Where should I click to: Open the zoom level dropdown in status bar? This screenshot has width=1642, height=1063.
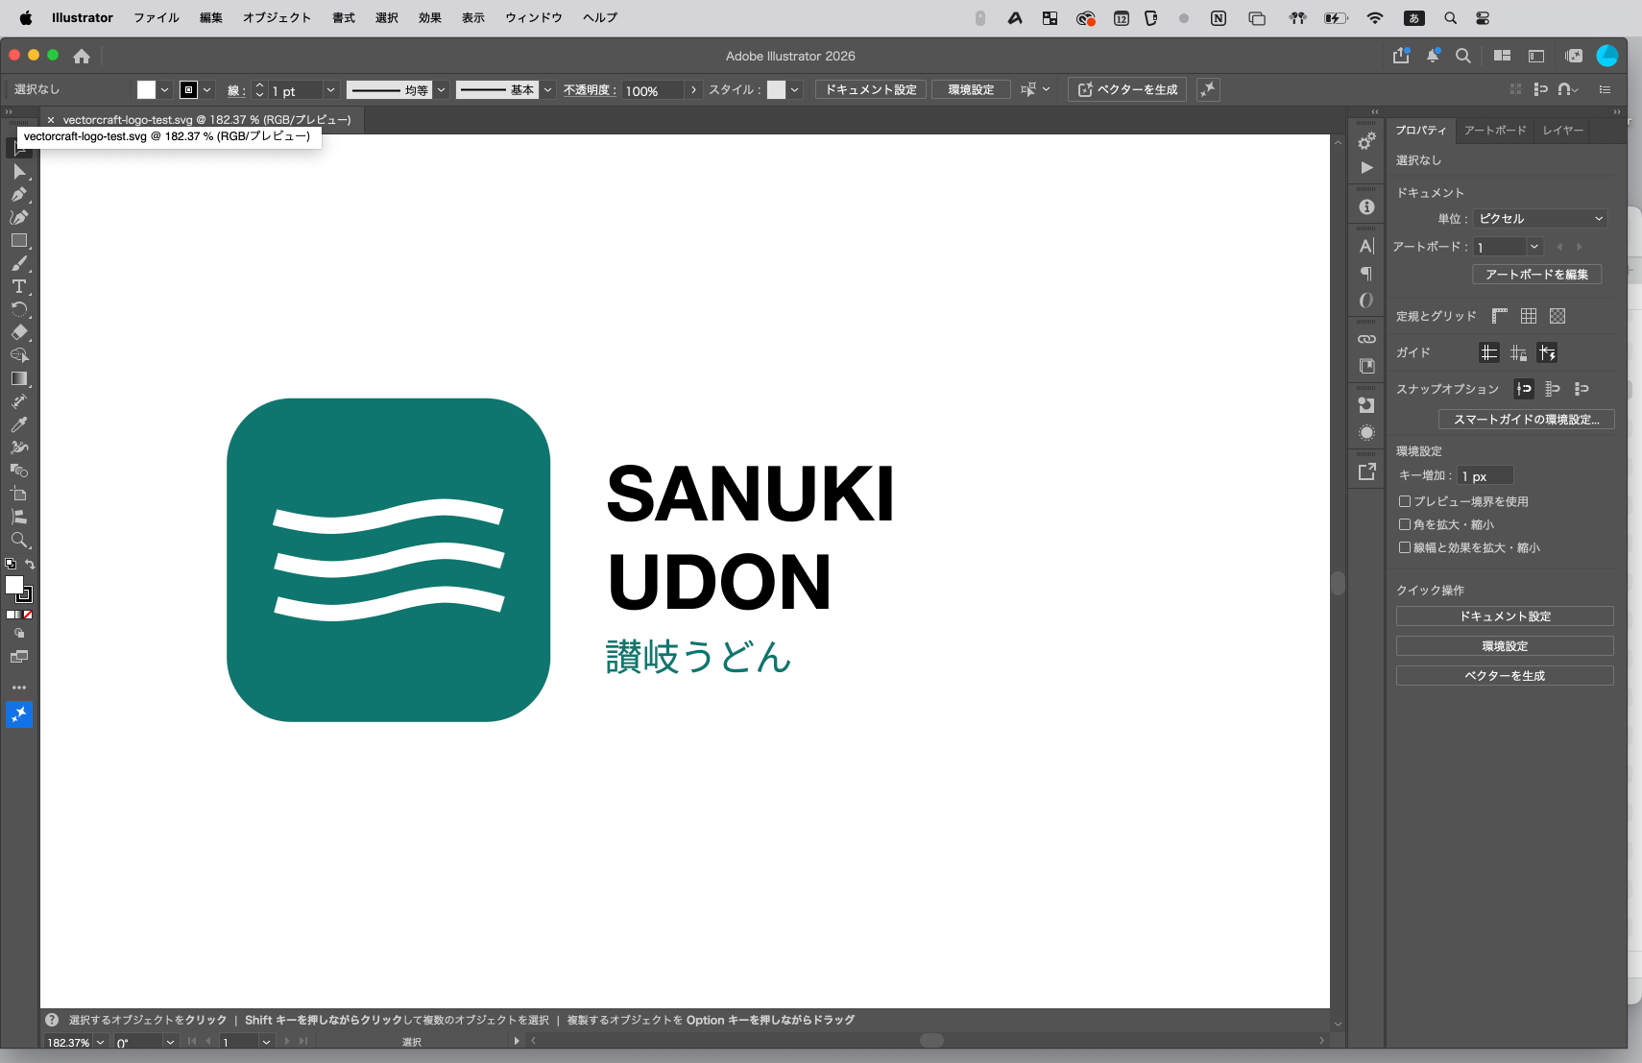tap(100, 1042)
